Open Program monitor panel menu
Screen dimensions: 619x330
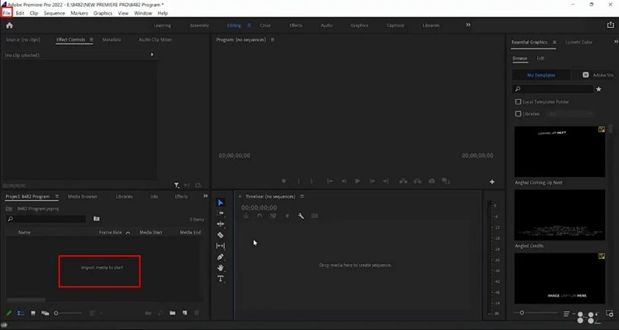tap(272, 40)
